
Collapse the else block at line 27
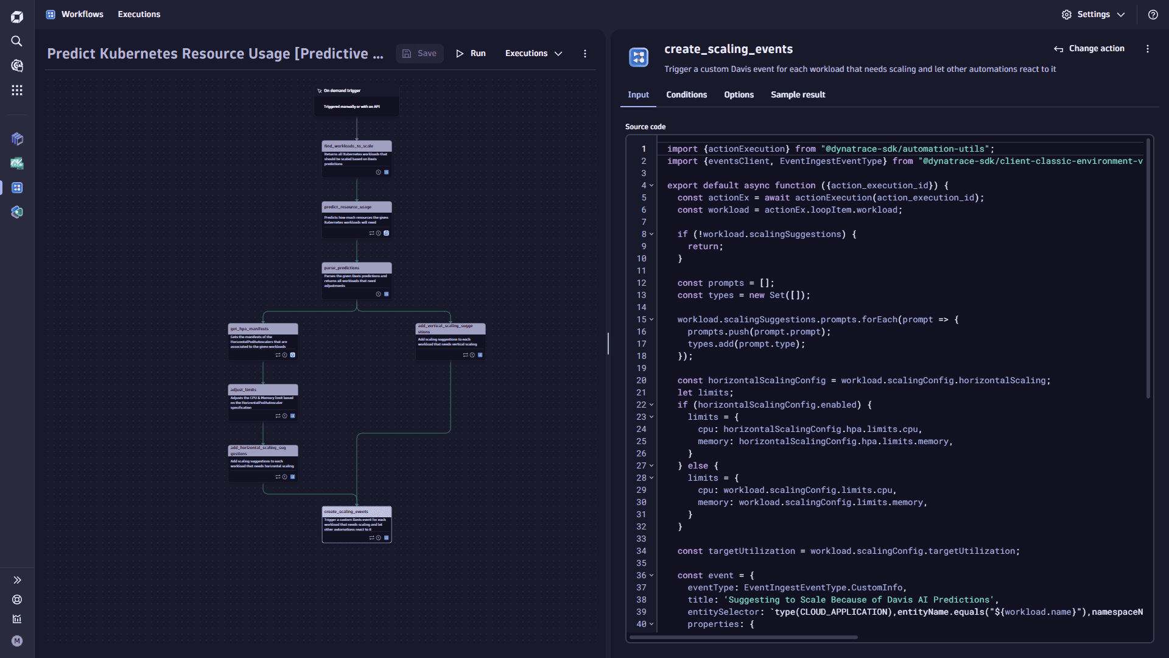click(651, 465)
